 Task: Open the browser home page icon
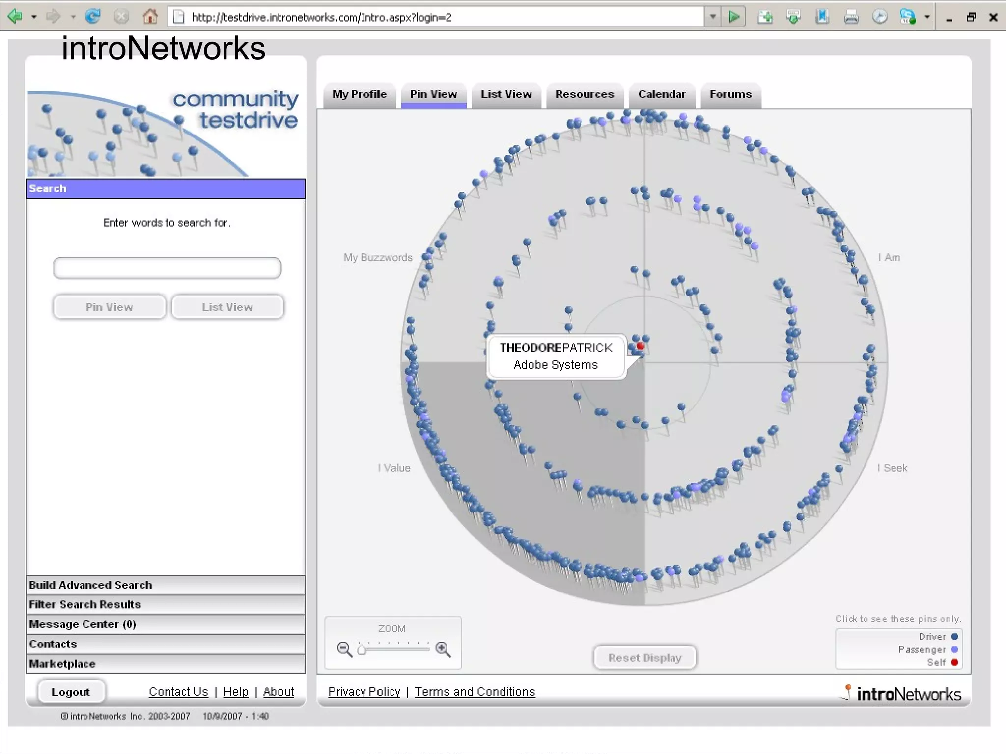pos(150,17)
